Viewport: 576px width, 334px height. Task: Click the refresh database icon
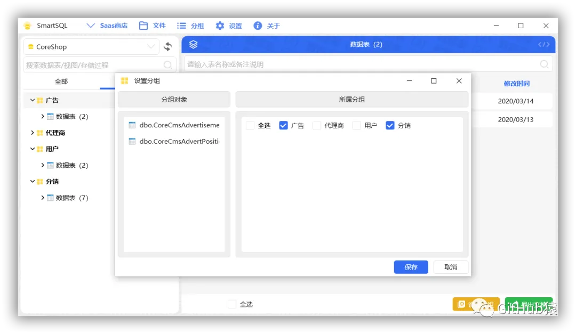(168, 47)
